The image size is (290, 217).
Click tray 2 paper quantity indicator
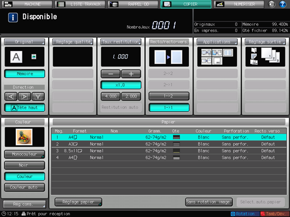click(176, 144)
